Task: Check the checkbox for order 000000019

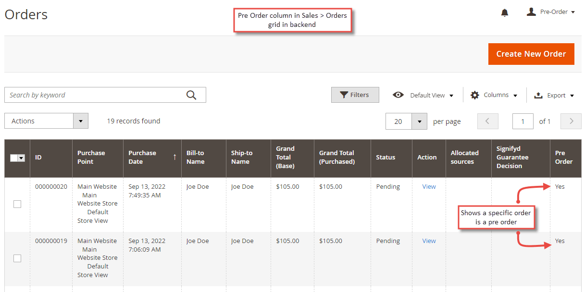Action: tap(17, 258)
